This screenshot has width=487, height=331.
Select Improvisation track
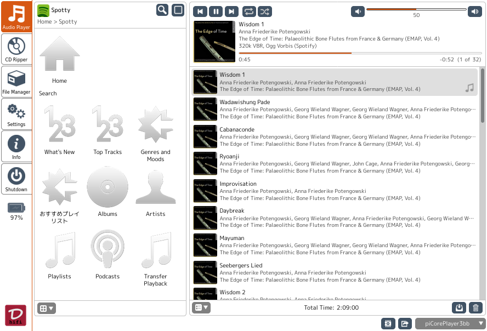pos(335,191)
